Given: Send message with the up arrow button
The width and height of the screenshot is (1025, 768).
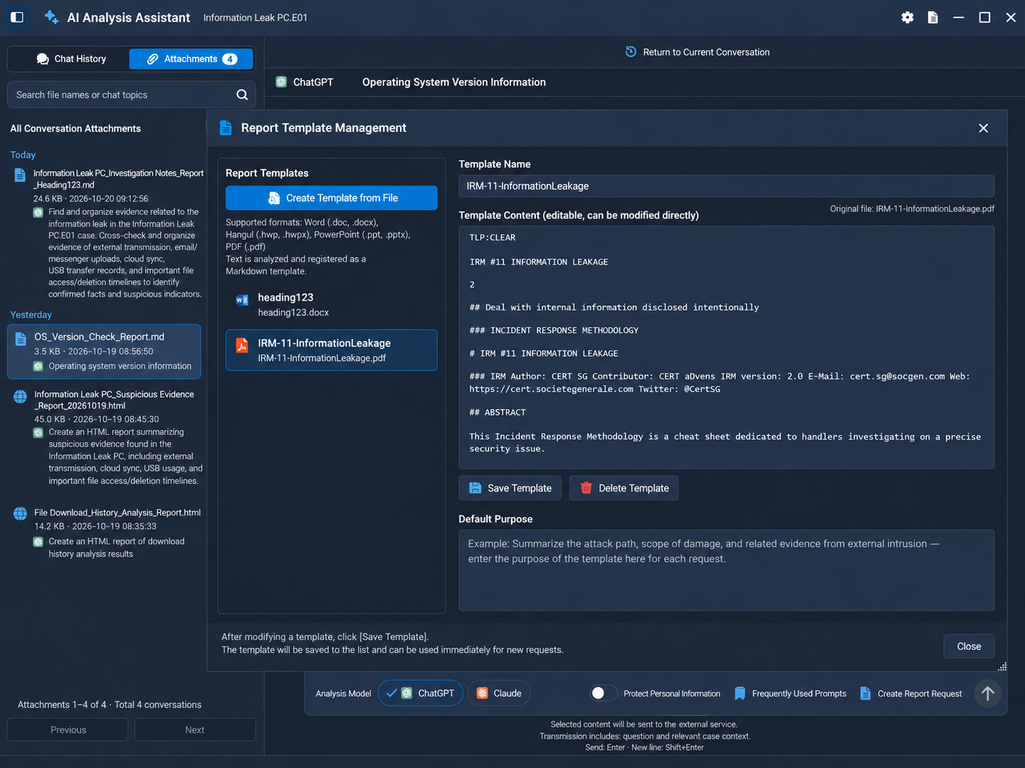Looking at the screenshot, I should point(987,693).
